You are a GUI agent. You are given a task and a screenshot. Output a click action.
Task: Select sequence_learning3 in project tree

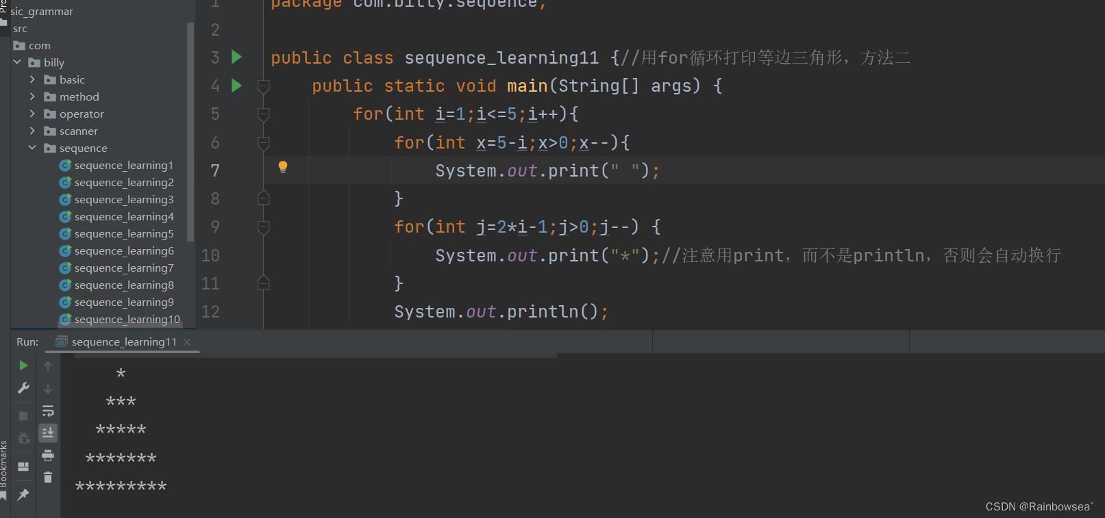pyautogui.click(x=116, y=199)
